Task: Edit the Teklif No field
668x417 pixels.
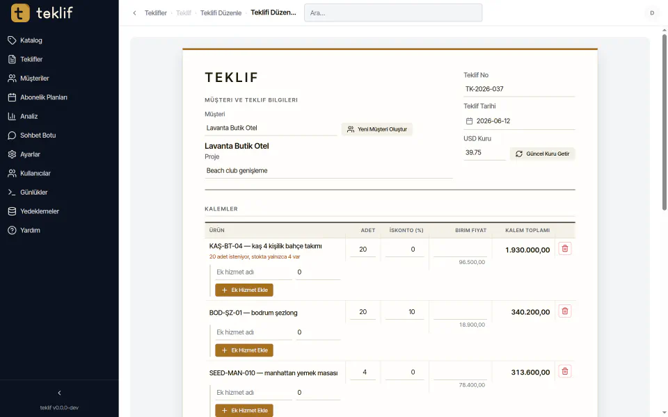Action: [x=519, y=89]
